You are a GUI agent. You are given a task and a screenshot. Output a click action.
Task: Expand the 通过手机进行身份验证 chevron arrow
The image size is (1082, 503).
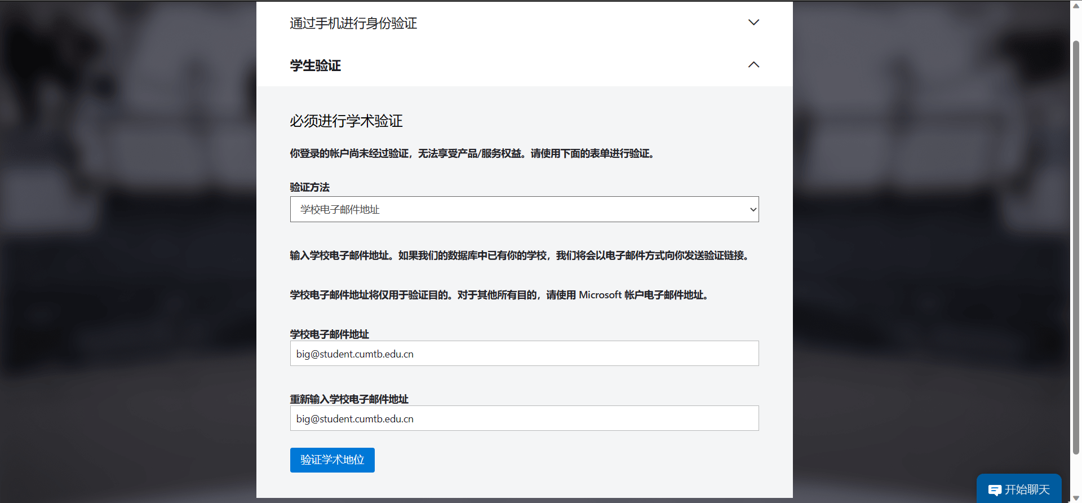click(753, 23)
